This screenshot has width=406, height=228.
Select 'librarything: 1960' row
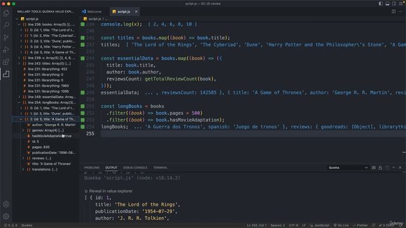click(46, 86)
